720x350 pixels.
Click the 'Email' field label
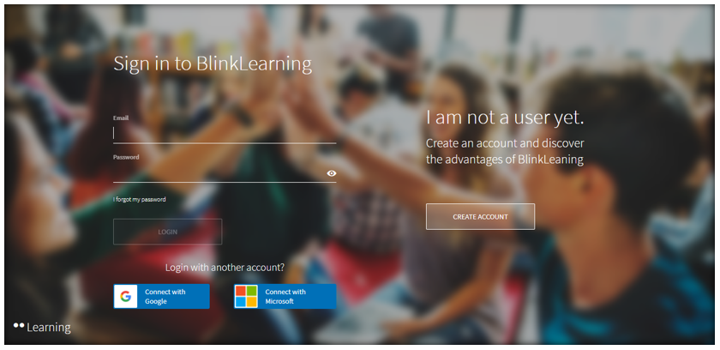(x=121, y=118)
